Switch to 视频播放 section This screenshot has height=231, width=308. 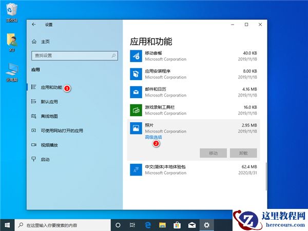[x=49, y=145]
